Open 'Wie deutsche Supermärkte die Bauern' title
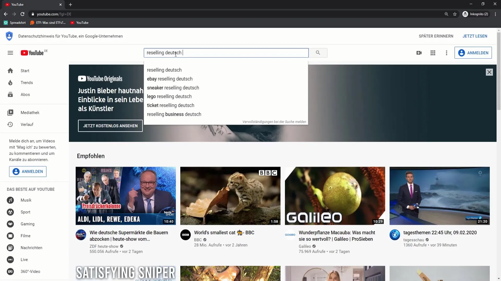501x281 pixels. coord(129,236)
